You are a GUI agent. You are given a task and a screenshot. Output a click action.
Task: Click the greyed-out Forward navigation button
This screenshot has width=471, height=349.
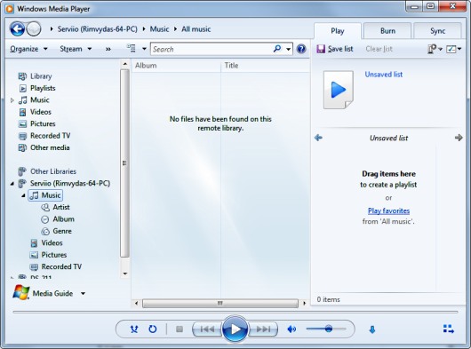tap(34, 29)
